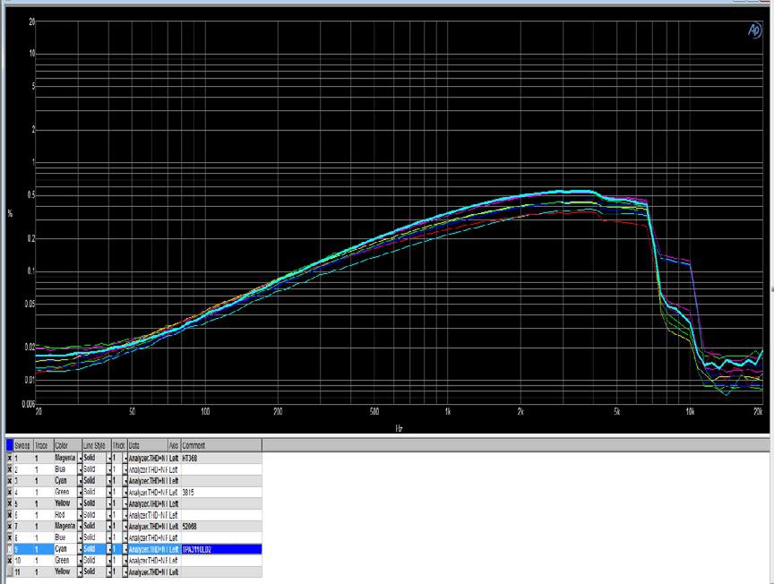Screen dimensions: 774x584
Task: Toggle the checkbox for sweep 4 Green trace
Action: (x=10, y=492)
